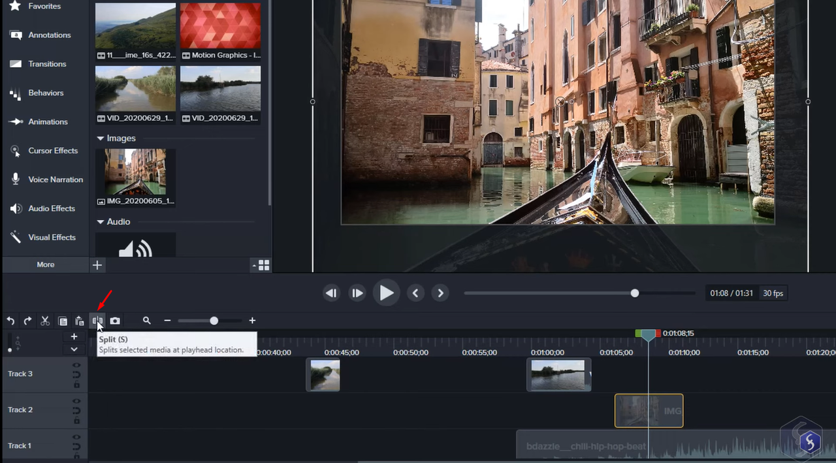Open the 30 fps frame rate display
Screen dimensions: 836x463
(x=773, y=293)
